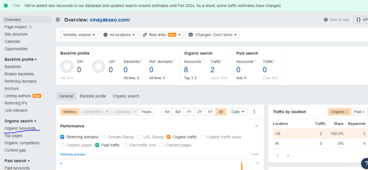Switch to the General tab
Viewport: 368px width, 170px height.
[66, 96]
